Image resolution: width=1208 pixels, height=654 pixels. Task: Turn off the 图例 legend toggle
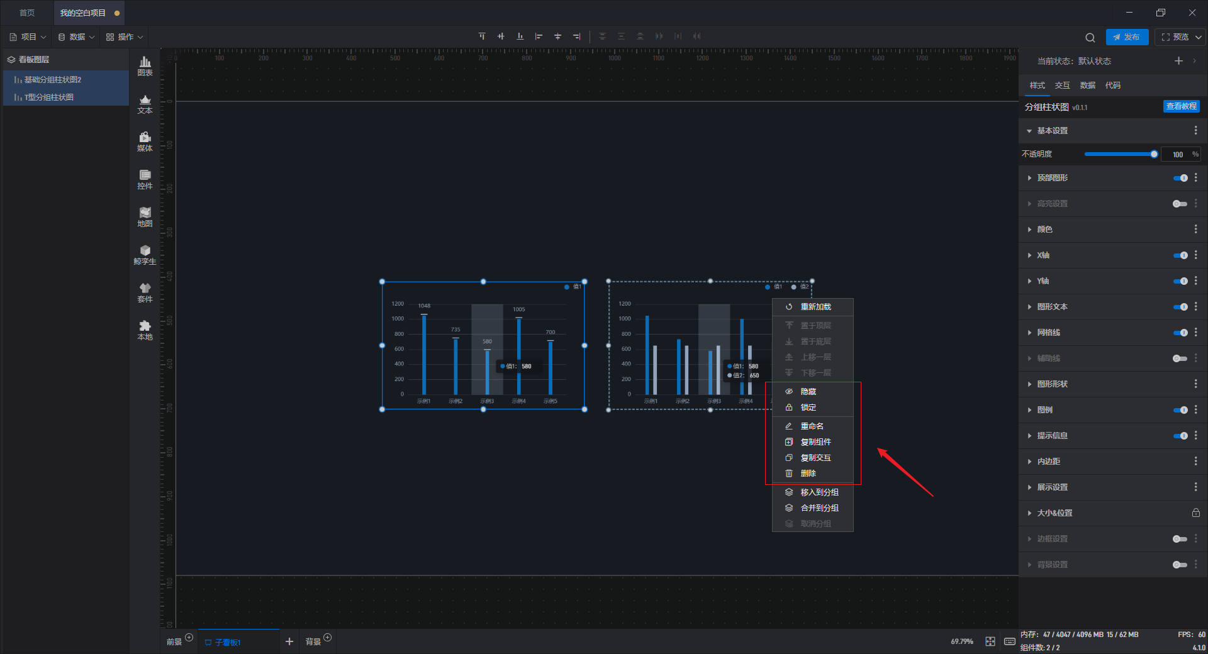(1180, 410)
